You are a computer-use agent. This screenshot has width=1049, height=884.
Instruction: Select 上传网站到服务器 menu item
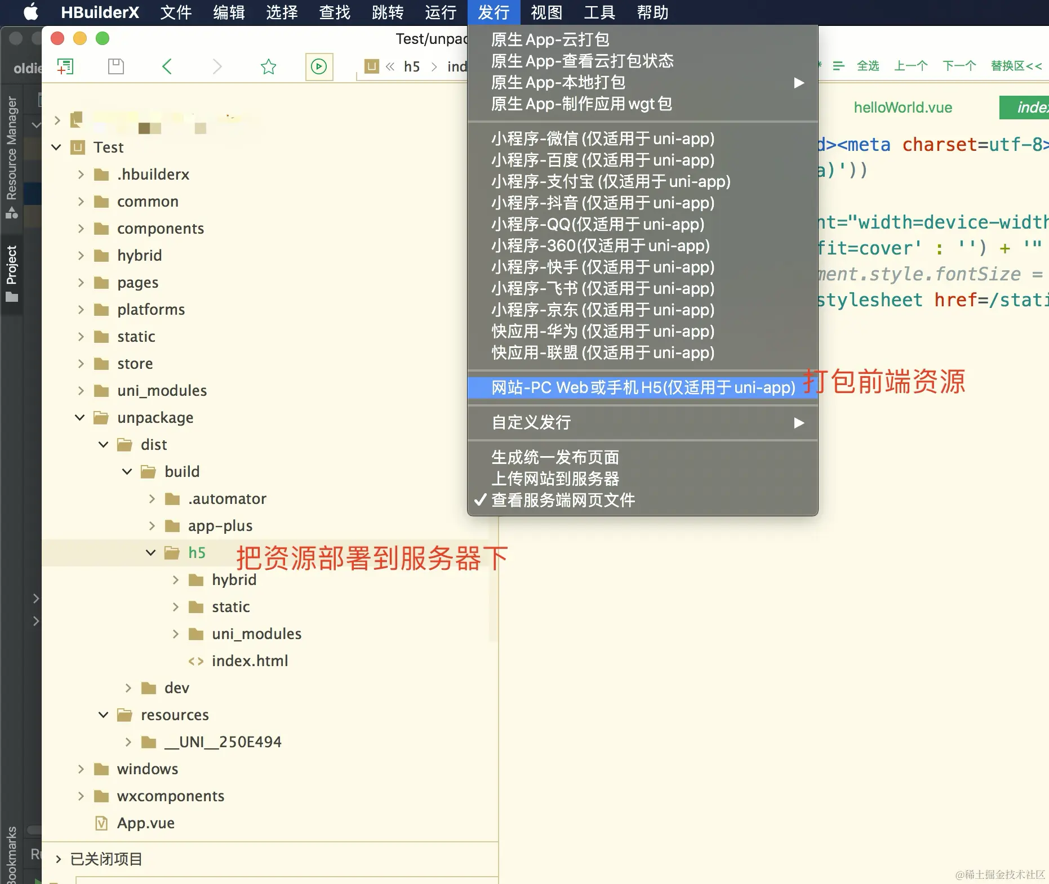[642, 479]
